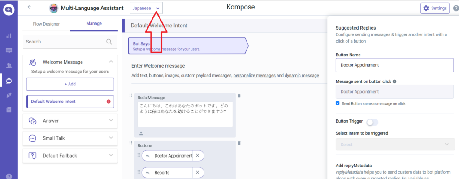Screen dimensions: 459x179
Task: Click the drag handle beside Reports button
Action: pyautogui.click(x=139, y=172)
